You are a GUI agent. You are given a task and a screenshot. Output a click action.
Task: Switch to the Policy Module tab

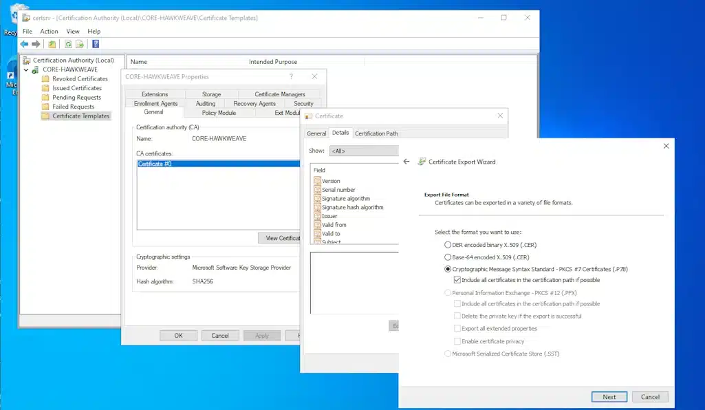(219, 113)
